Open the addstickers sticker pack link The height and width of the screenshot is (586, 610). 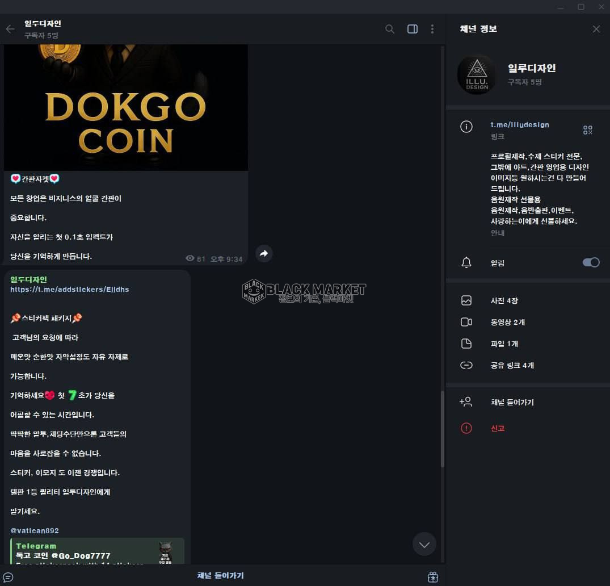[70, 289]
